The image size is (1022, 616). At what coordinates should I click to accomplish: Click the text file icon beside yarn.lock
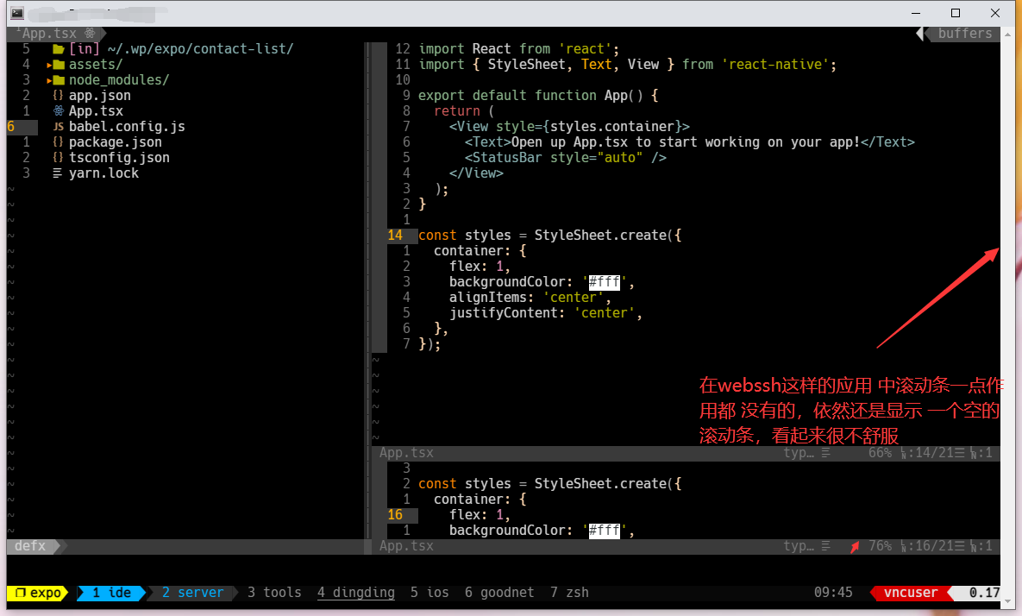pos(58,173)
